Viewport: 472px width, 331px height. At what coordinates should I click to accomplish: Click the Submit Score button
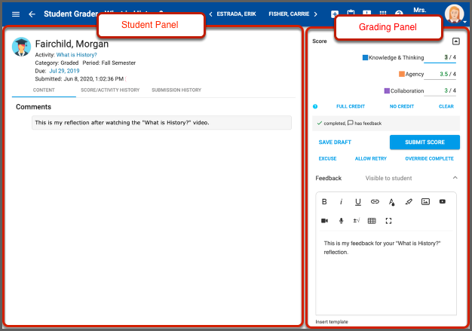[424, 142]
